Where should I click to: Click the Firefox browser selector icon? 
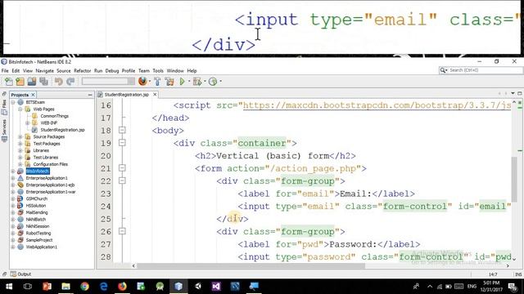pos(142,81)
